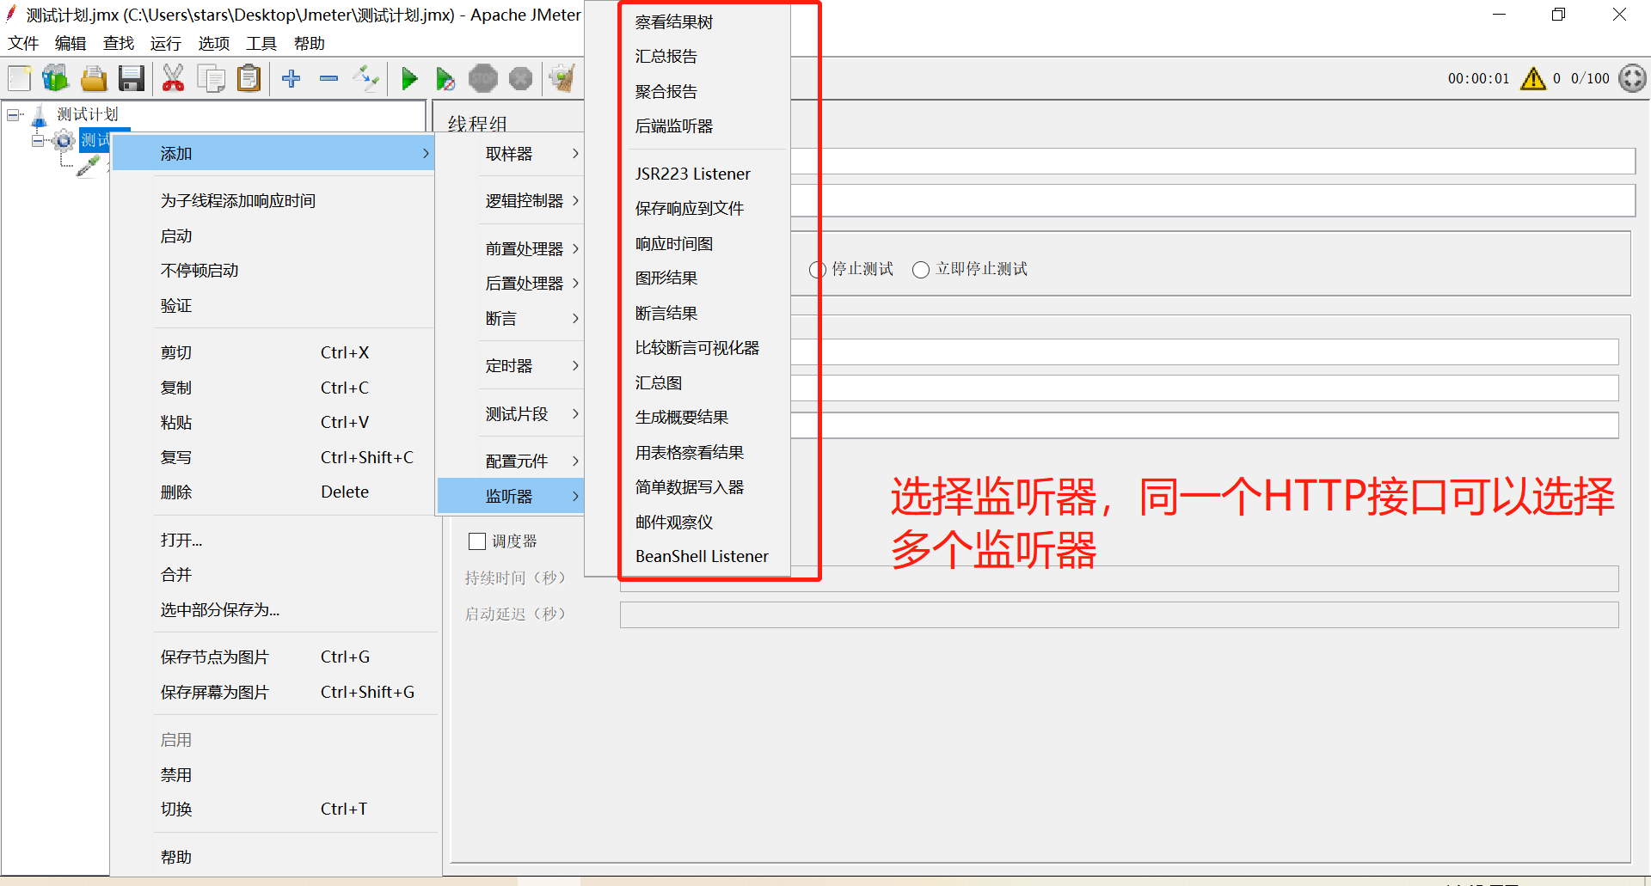Image resolution: width=1651 pixels, height=886 pixels.
Task: Save the test plan using the floppy disk icon
Action: [131, 78]
